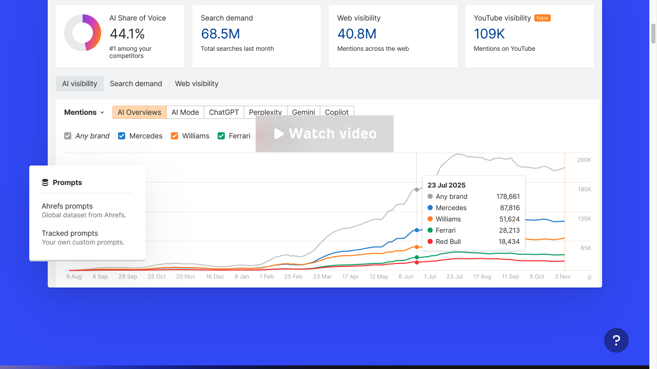Click the Williams orange legend dot in tooltip
This screenshot has height=369, width=657.
coord(430,219)
